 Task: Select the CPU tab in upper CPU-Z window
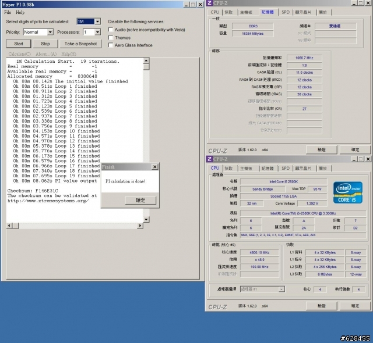click(215, 12)
